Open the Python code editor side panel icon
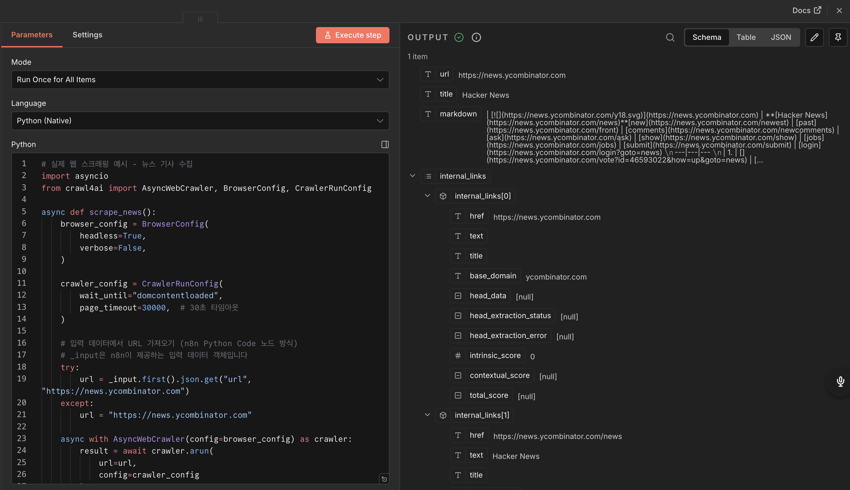Image resolution: width=850 pixels, height=490 pixels. click(x=385, y=144)
